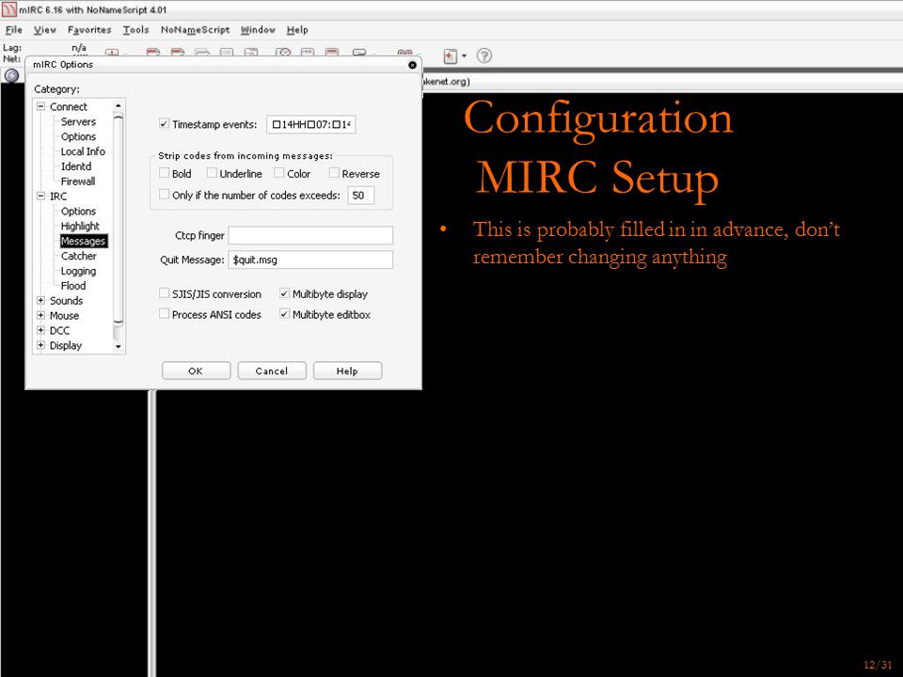
Task: Select Firewall in the category tree
Action: pos(78,181)
